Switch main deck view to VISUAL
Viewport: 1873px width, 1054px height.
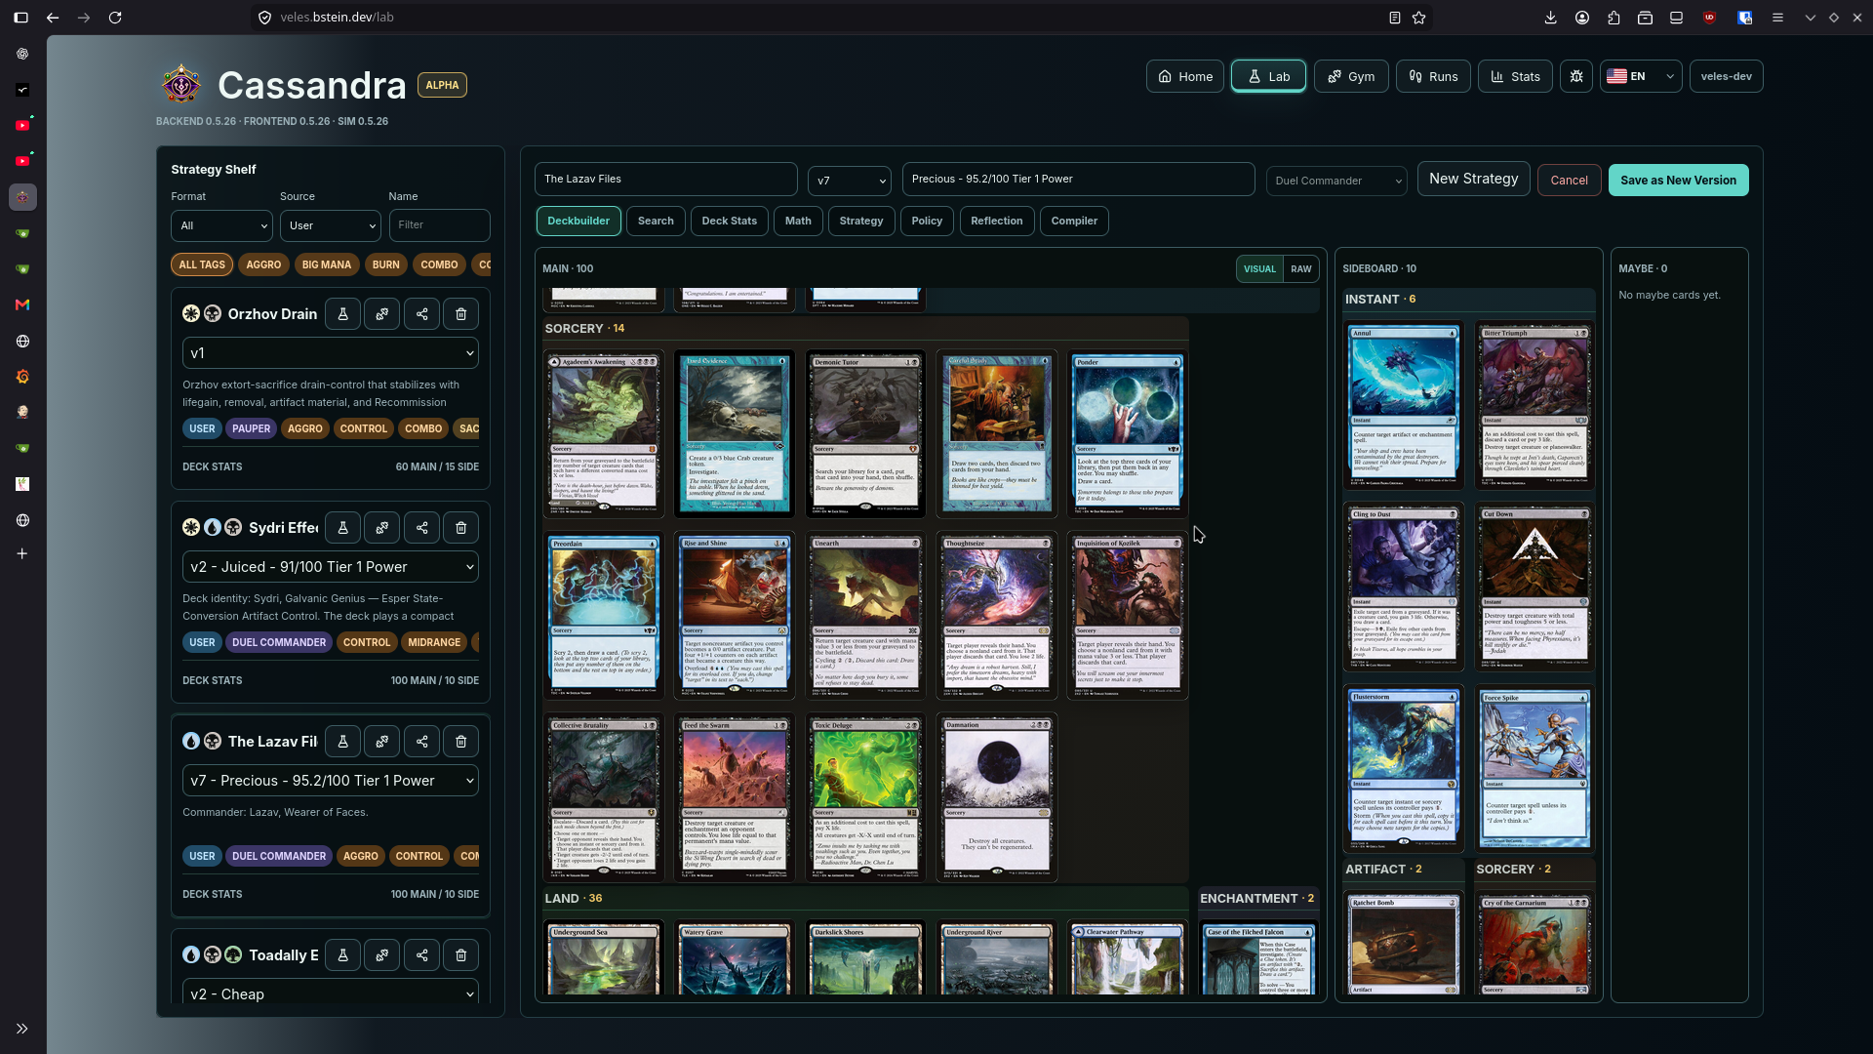click(x=1259, y=269)
